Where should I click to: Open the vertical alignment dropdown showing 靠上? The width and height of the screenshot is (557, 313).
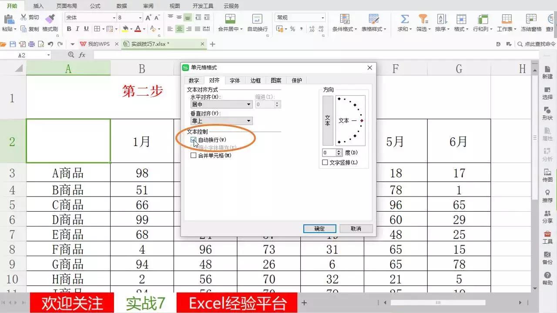248,120
